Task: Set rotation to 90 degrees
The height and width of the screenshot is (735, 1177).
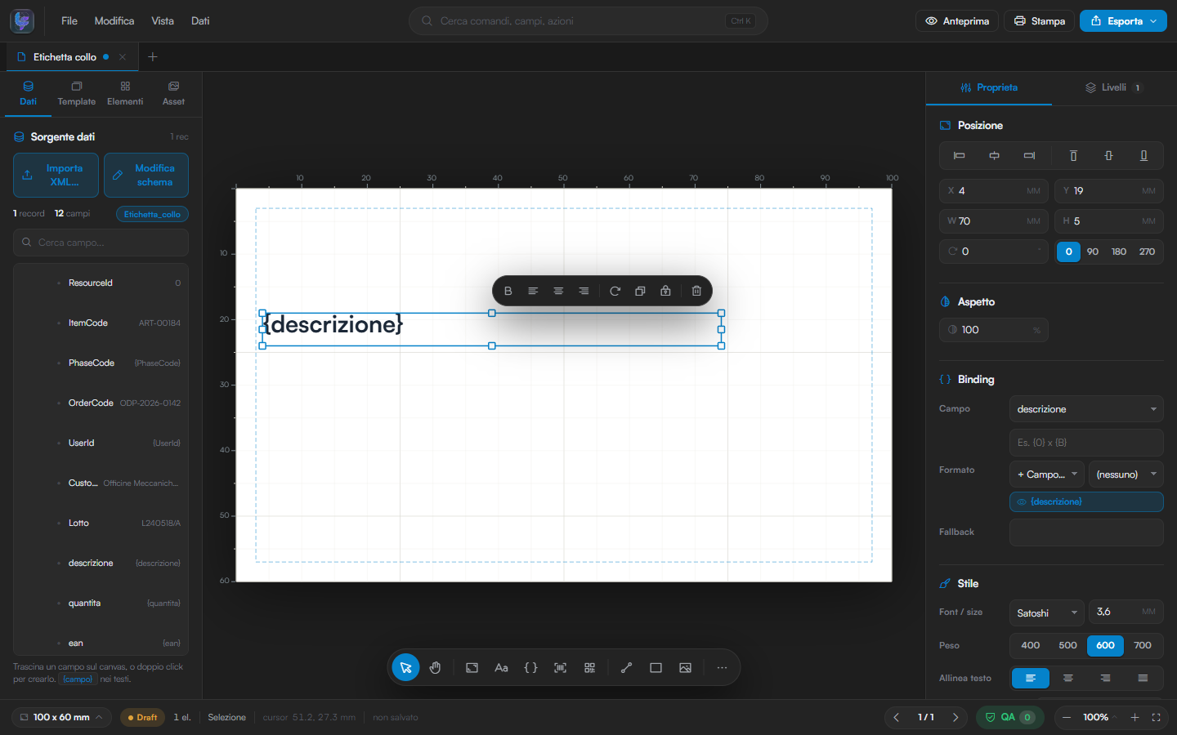Action: (x=1093, y=252)
